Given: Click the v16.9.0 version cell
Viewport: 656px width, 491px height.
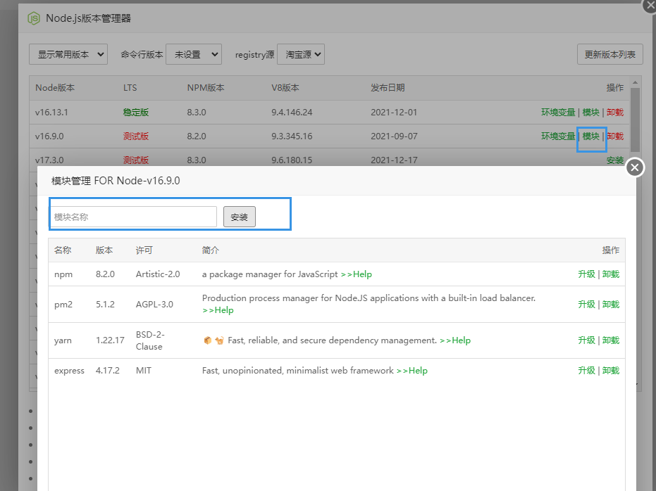Looking at the screenshot, I should coord(49,136).
